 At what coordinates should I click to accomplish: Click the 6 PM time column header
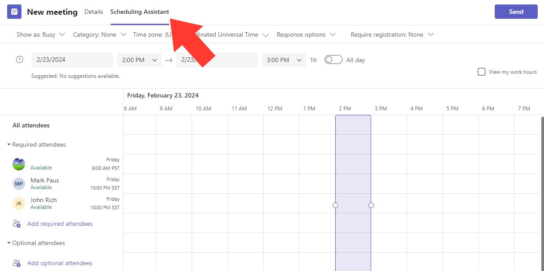pyautogui.click(x=488, y=109)
